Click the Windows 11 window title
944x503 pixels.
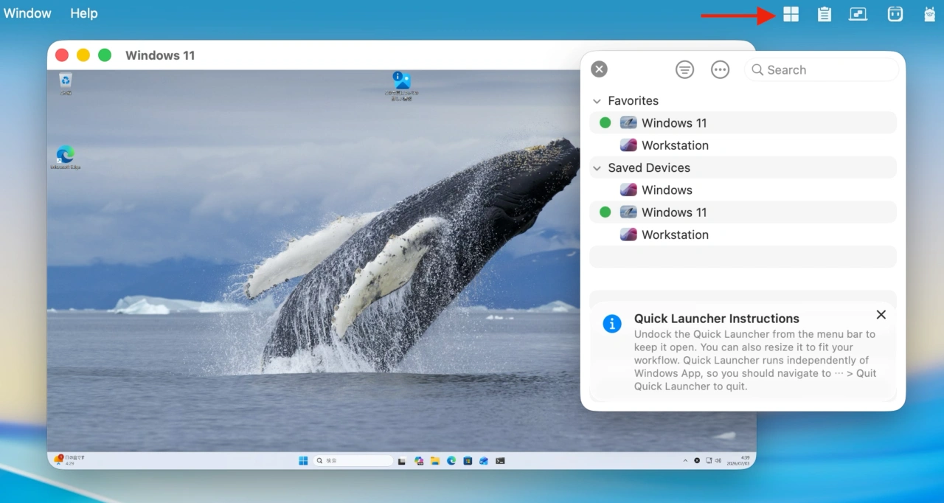160,55
